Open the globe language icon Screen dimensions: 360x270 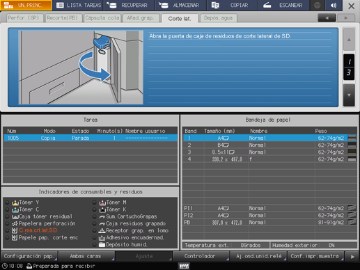317,6
